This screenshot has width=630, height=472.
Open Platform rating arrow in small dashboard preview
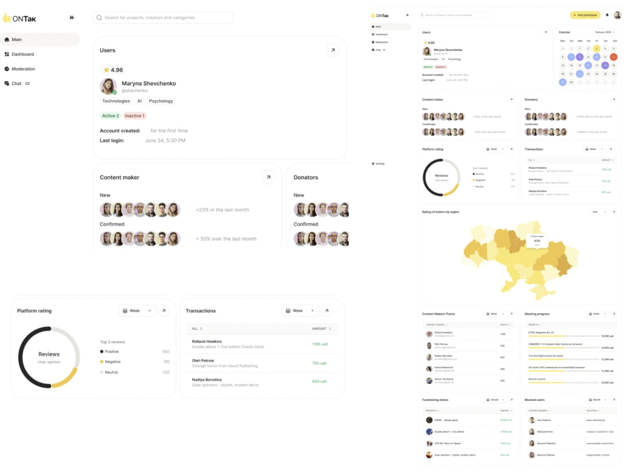coord(512,149)
